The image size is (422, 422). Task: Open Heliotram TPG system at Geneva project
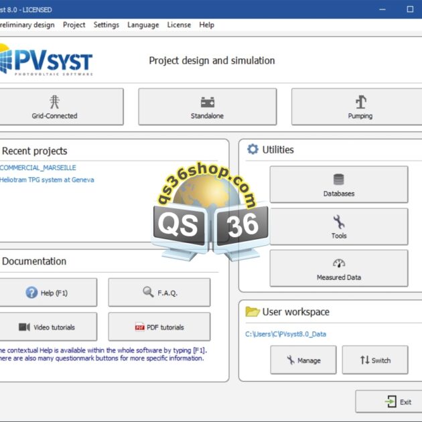point(47,180)
